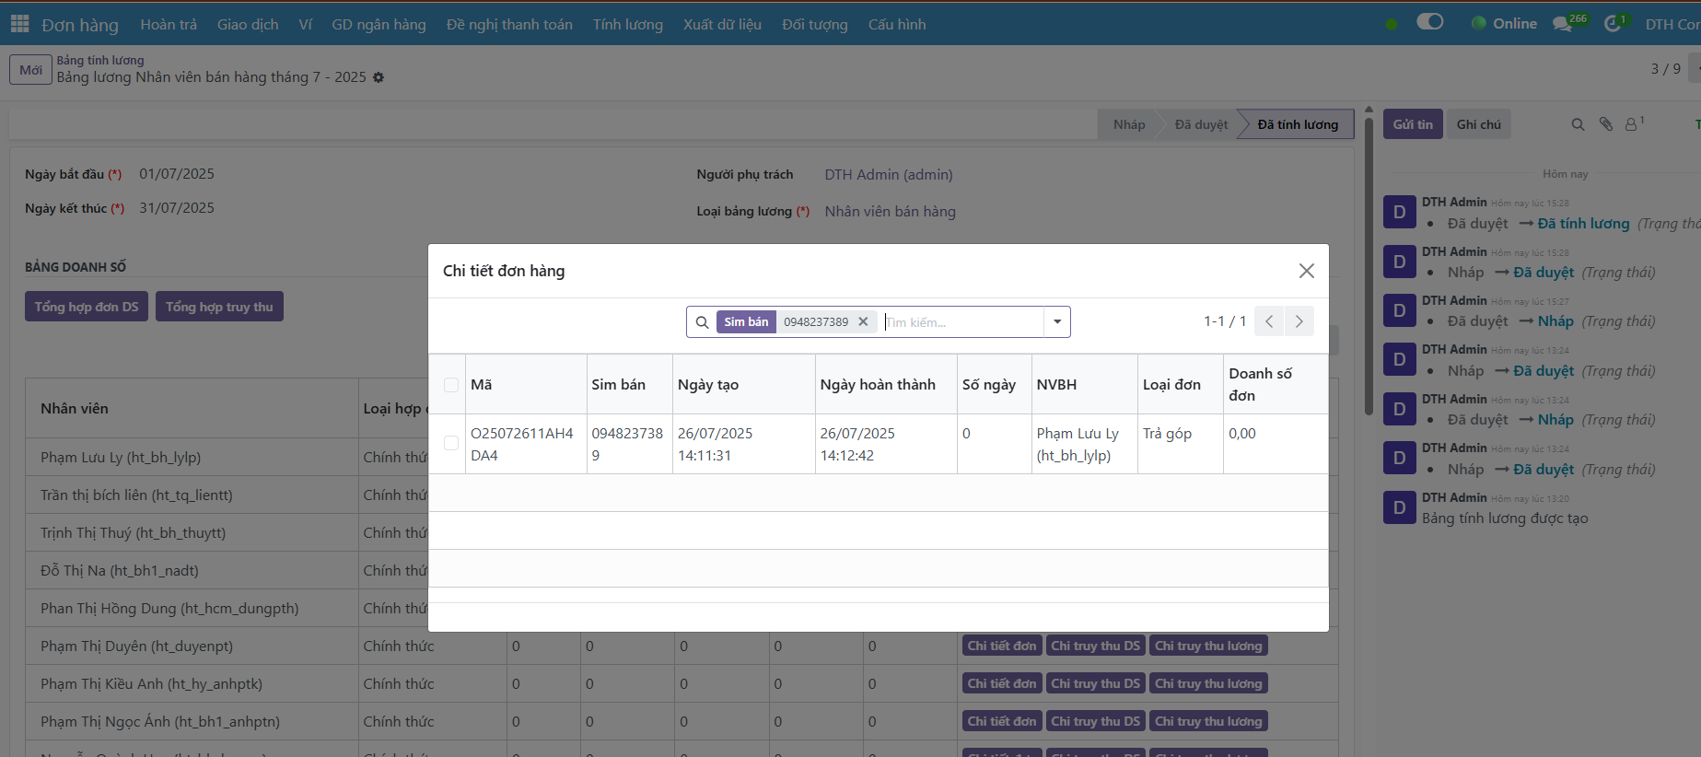Click the paperclip attachments icon
1701x757 pixels.
pyautogui.click(x=1605, y=124)
